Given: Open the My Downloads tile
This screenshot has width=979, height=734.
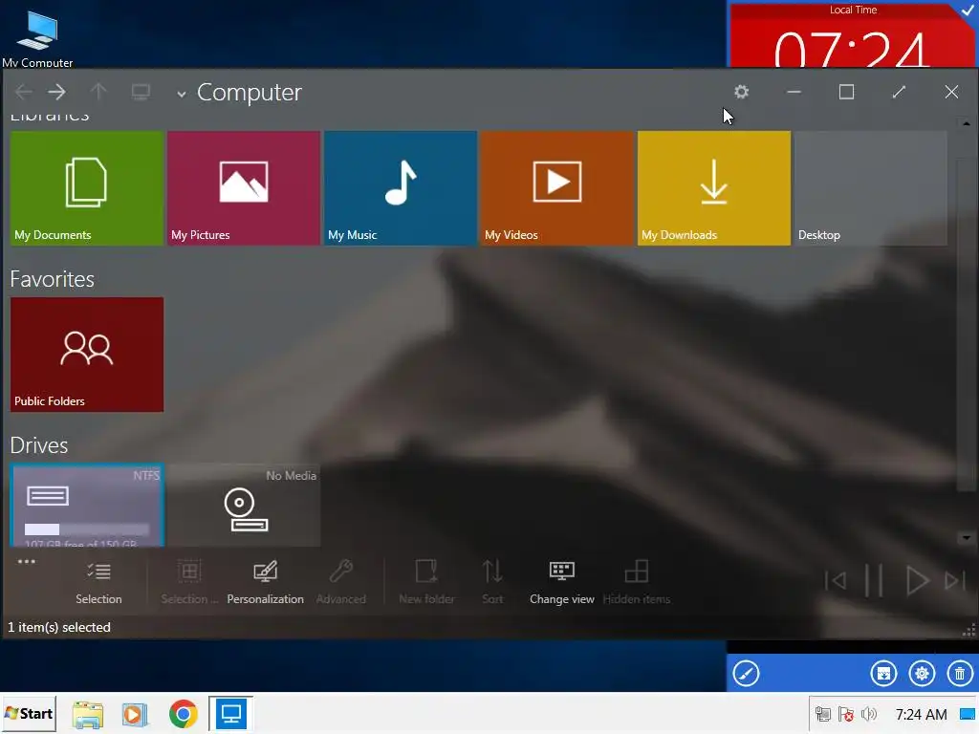Looking at the screenshot, I should 713,188.
